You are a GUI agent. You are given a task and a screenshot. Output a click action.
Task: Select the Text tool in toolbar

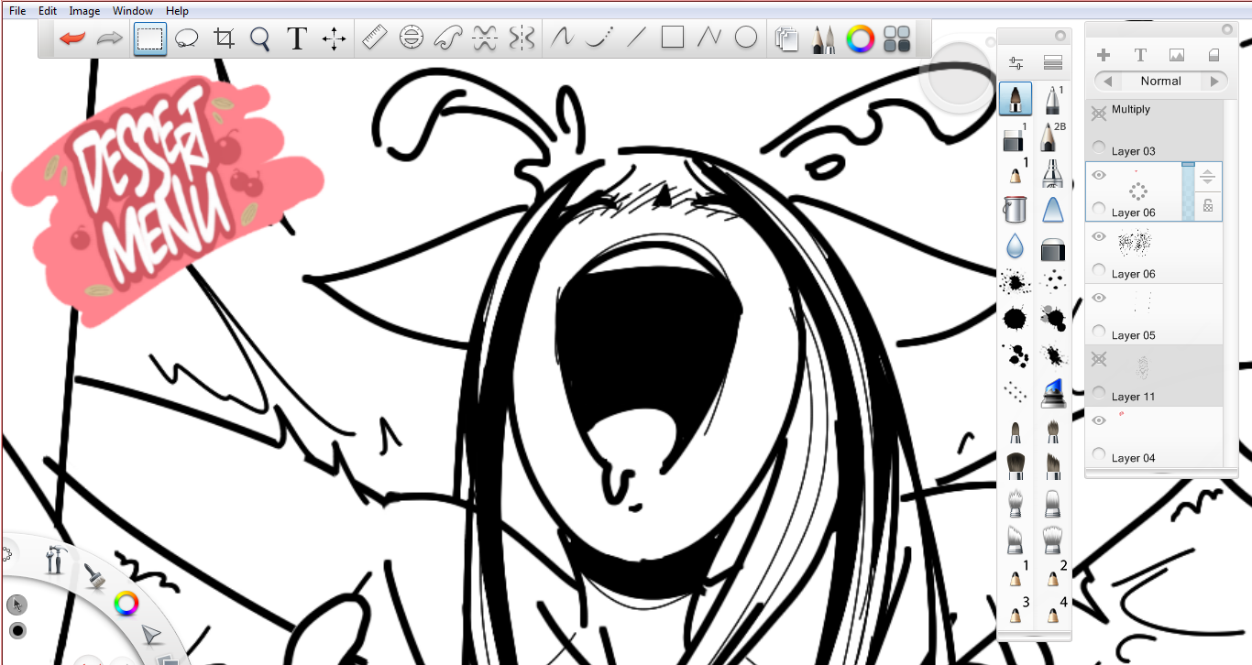(296, 38)
